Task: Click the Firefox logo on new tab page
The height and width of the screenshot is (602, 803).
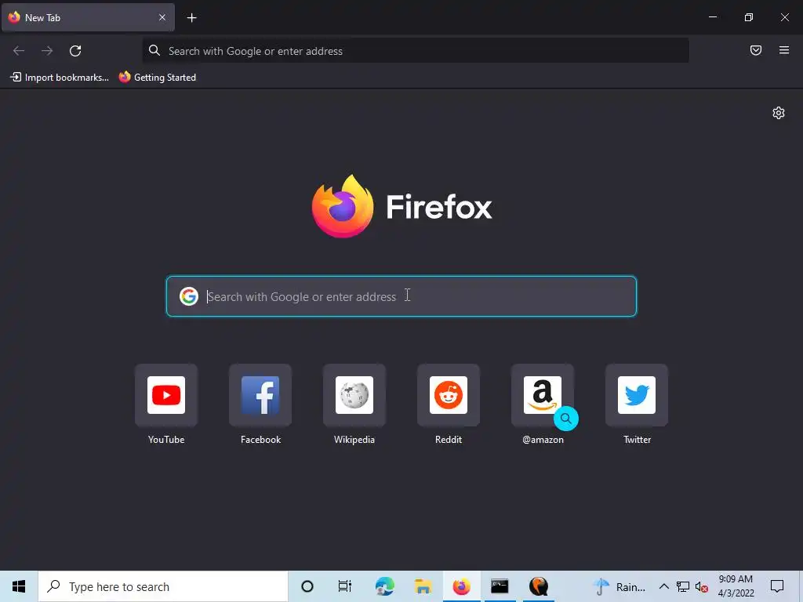Action: [x=402, y=206]
